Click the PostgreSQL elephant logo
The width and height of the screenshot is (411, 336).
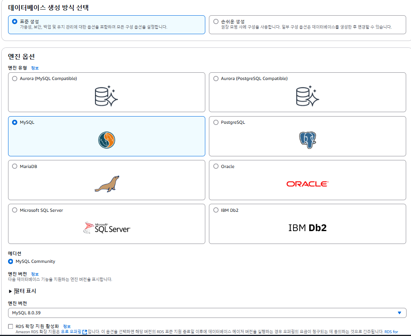(308, 140)
